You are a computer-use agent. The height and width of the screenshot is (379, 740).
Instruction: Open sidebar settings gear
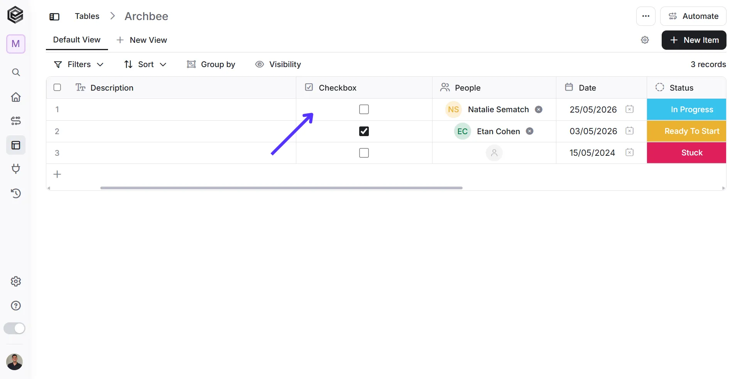click(16, 281)
